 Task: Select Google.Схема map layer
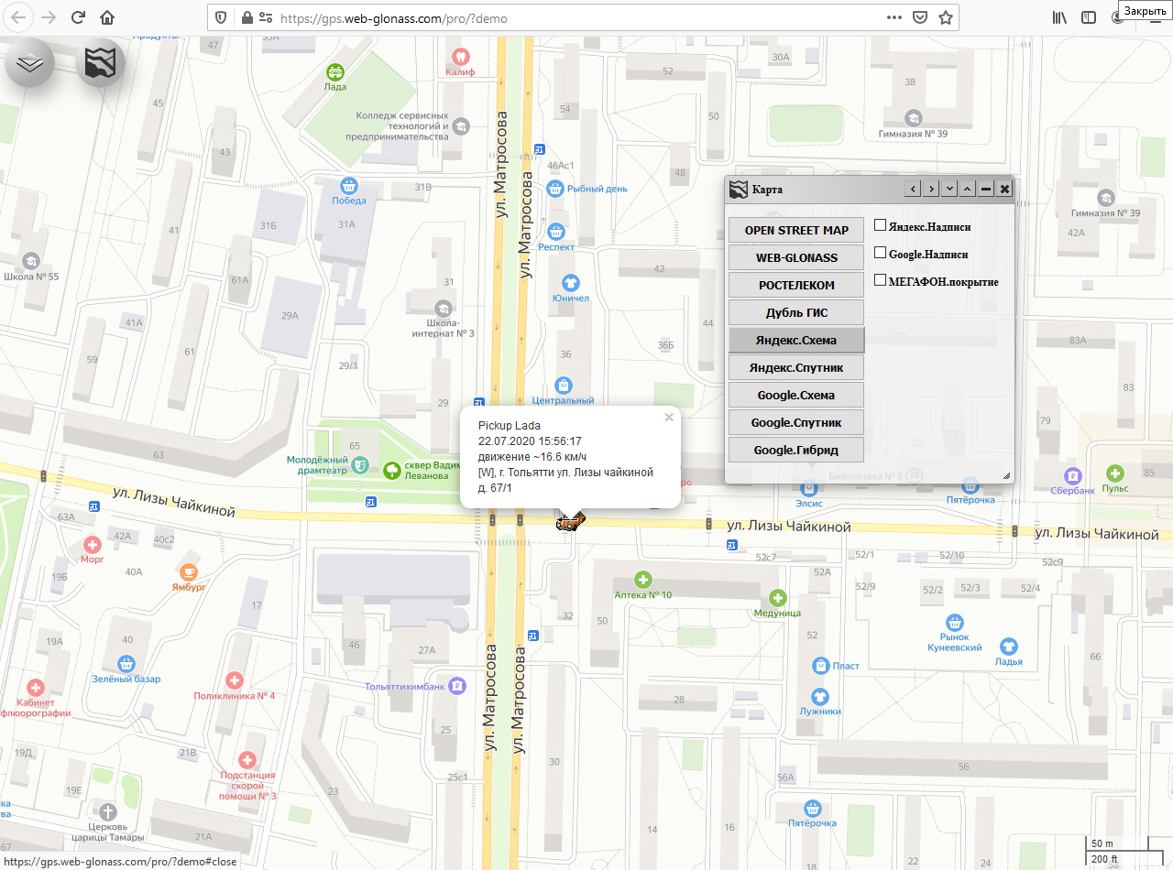point(796,395)
